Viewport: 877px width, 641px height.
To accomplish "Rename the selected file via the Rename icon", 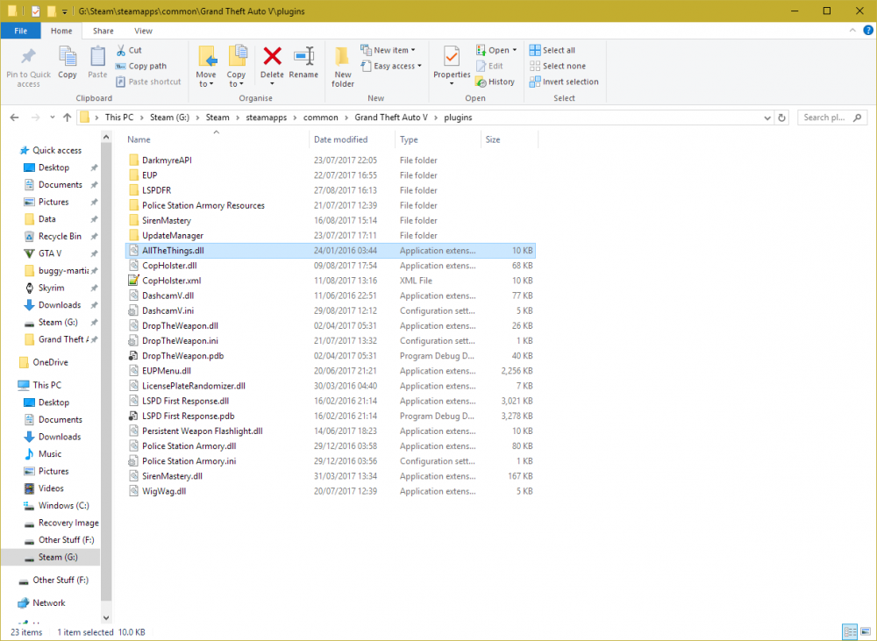I will [303, 61].
